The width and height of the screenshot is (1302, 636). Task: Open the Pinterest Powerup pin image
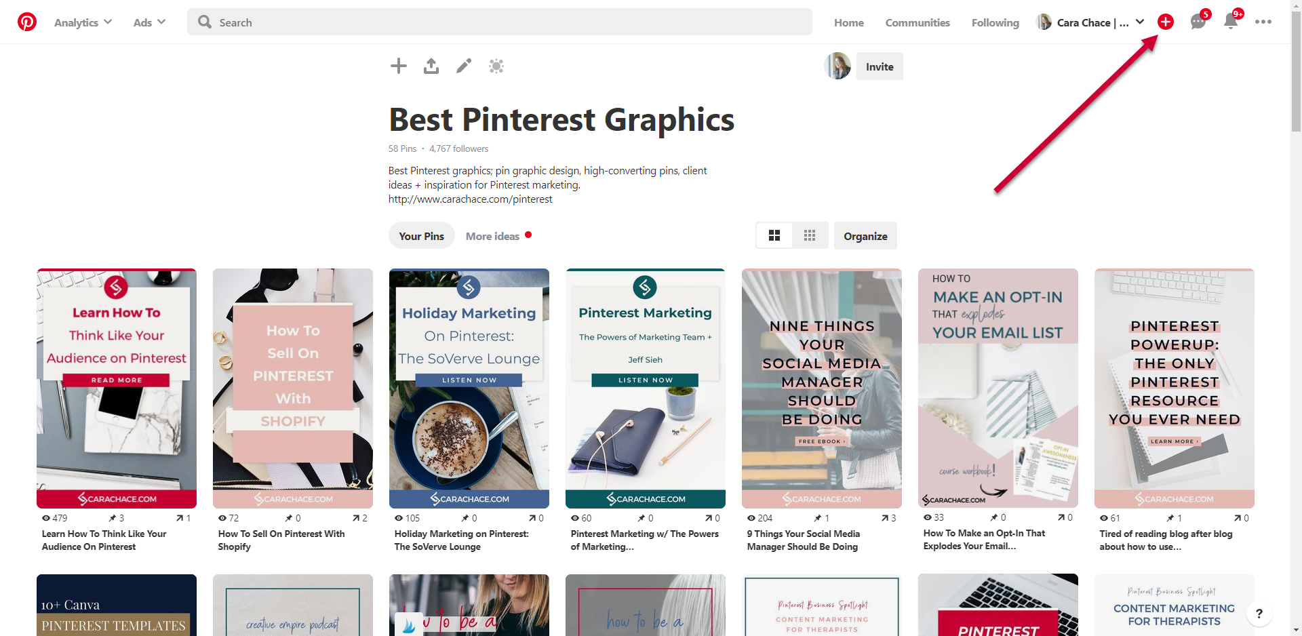click(x=1175, y=389)
